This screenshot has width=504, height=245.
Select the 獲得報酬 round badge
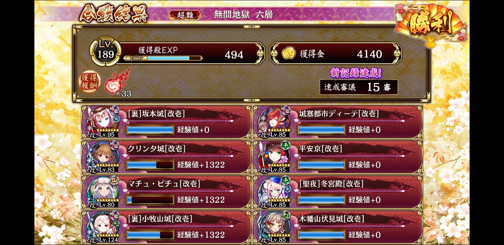90,82
